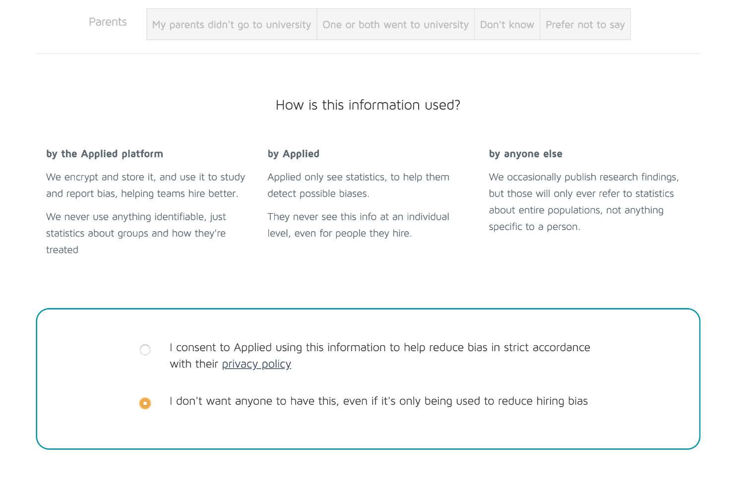The height and width of the screenshot is (500, 748).
Task: Select the orange "I don't want anyone" radio button
Action: point(145,403)
